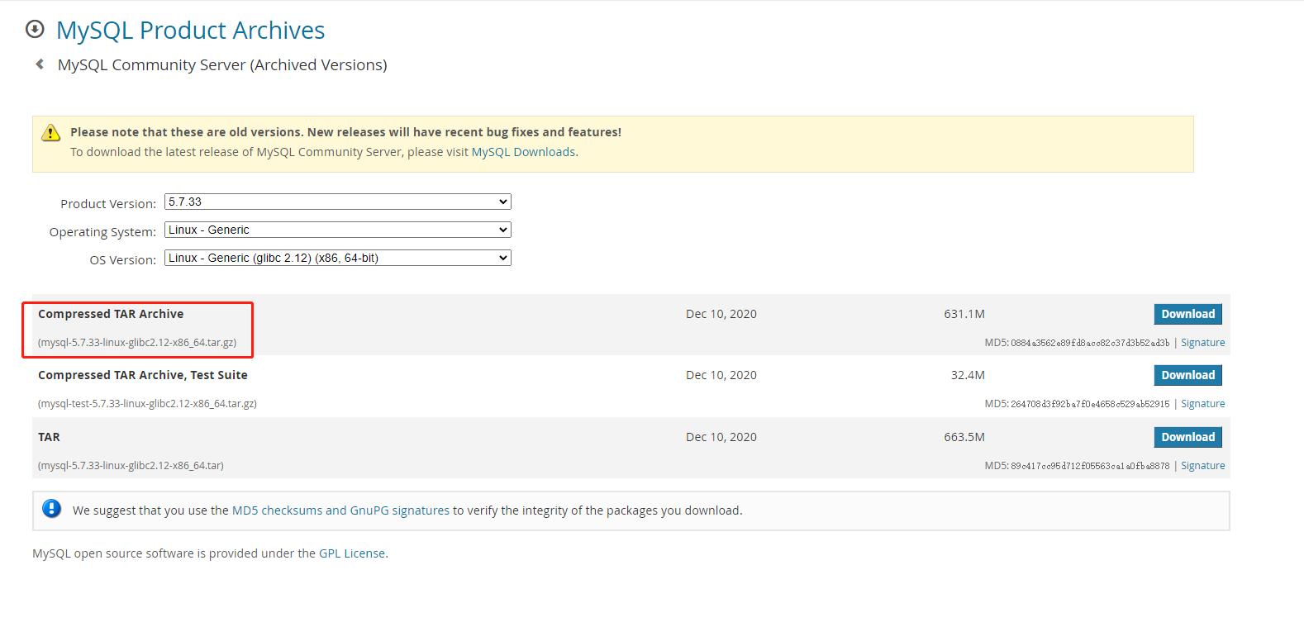Viewport: 1304px width, 622px height.
Task: Open Signature link for Compressed TAR Archive
Action: point(1202,343)
